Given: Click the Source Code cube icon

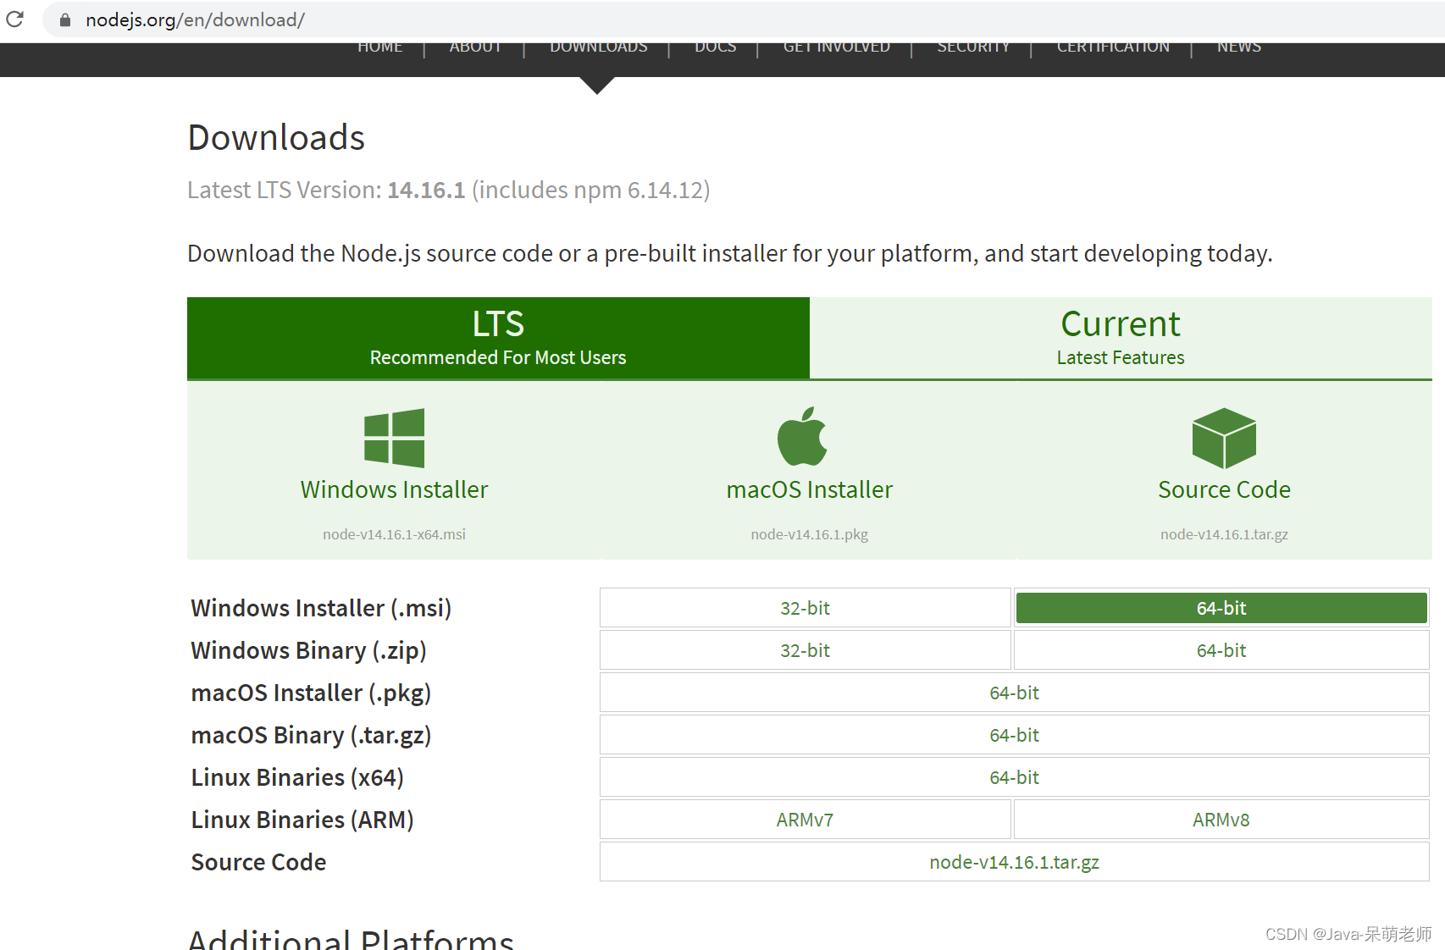Looking at the screenshot, I should [x=1224, y=438].
